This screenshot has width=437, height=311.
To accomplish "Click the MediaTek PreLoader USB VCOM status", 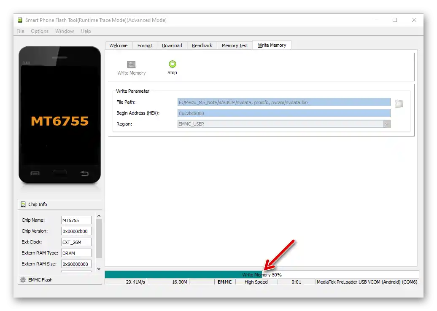I will (x=367, y=282).
